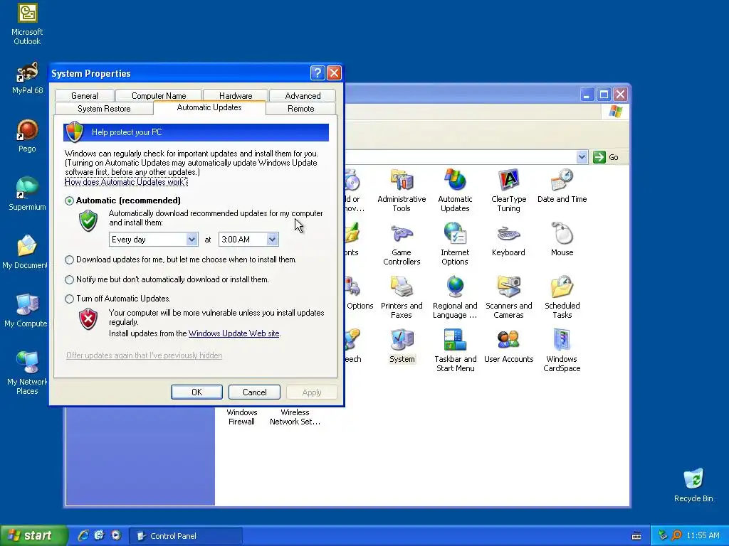
Task: Click the System Properties help question button
Action: click(317, 73)
